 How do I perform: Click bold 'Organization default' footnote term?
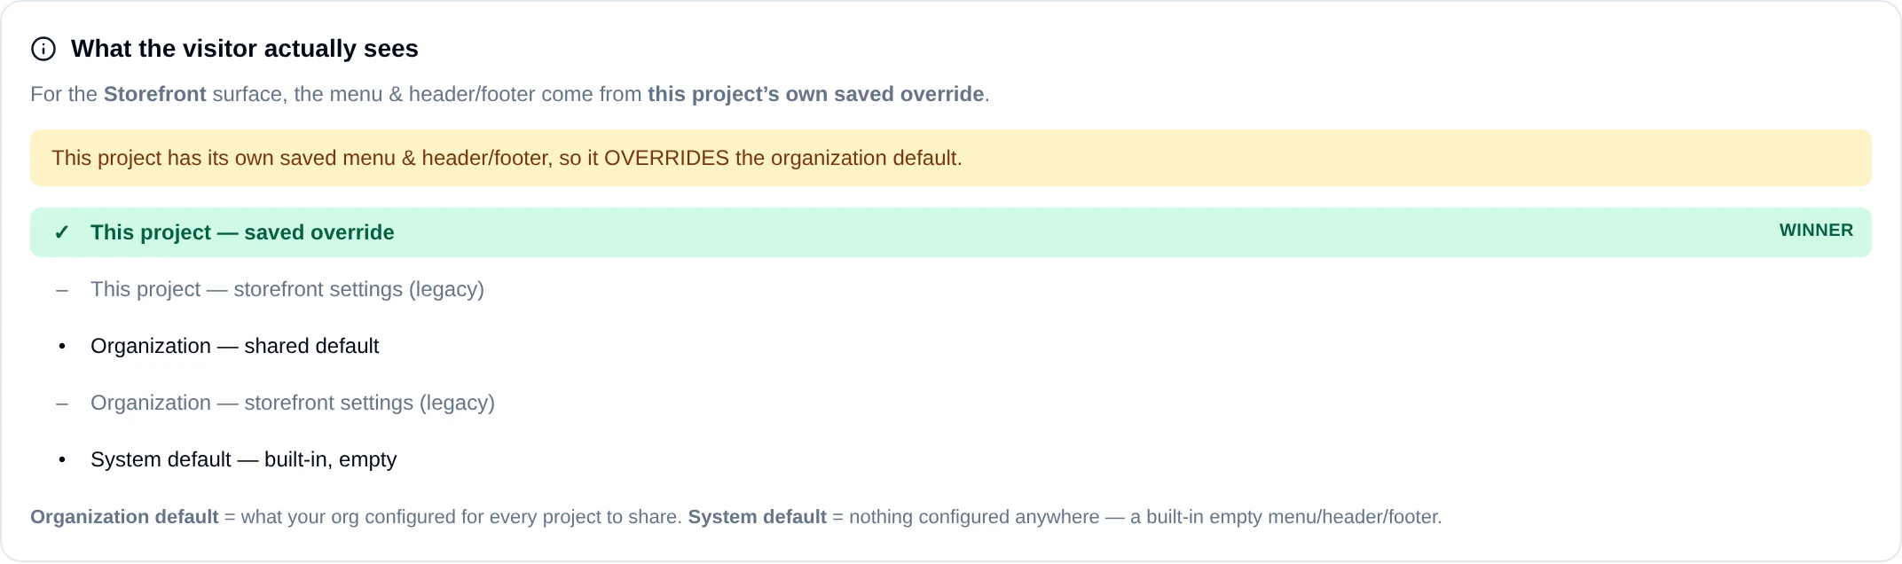(124, 517)
